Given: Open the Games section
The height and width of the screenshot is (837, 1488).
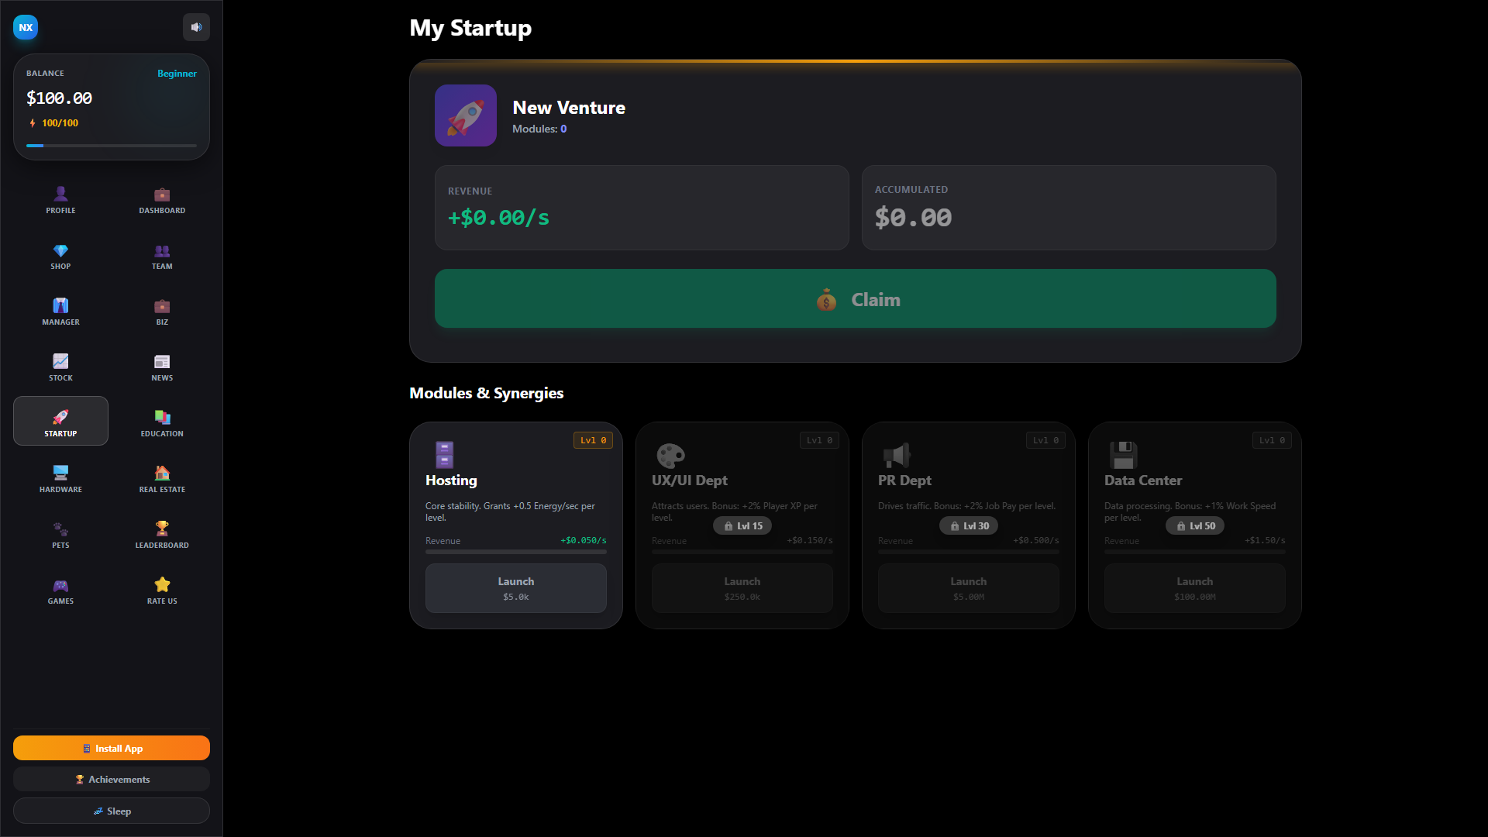Looking at the screenshot, I should pos(60,591).
